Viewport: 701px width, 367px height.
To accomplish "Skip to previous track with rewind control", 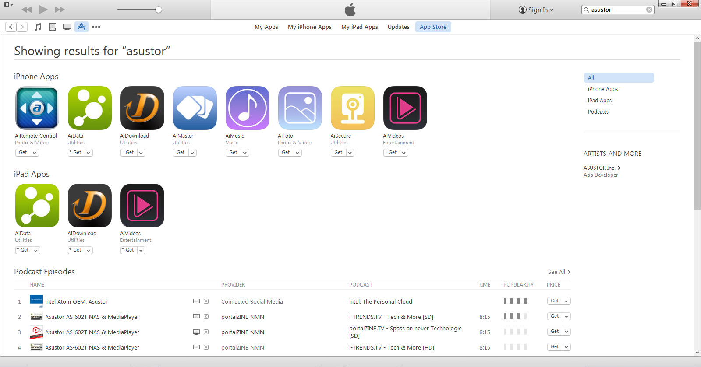I will (26, 10).
